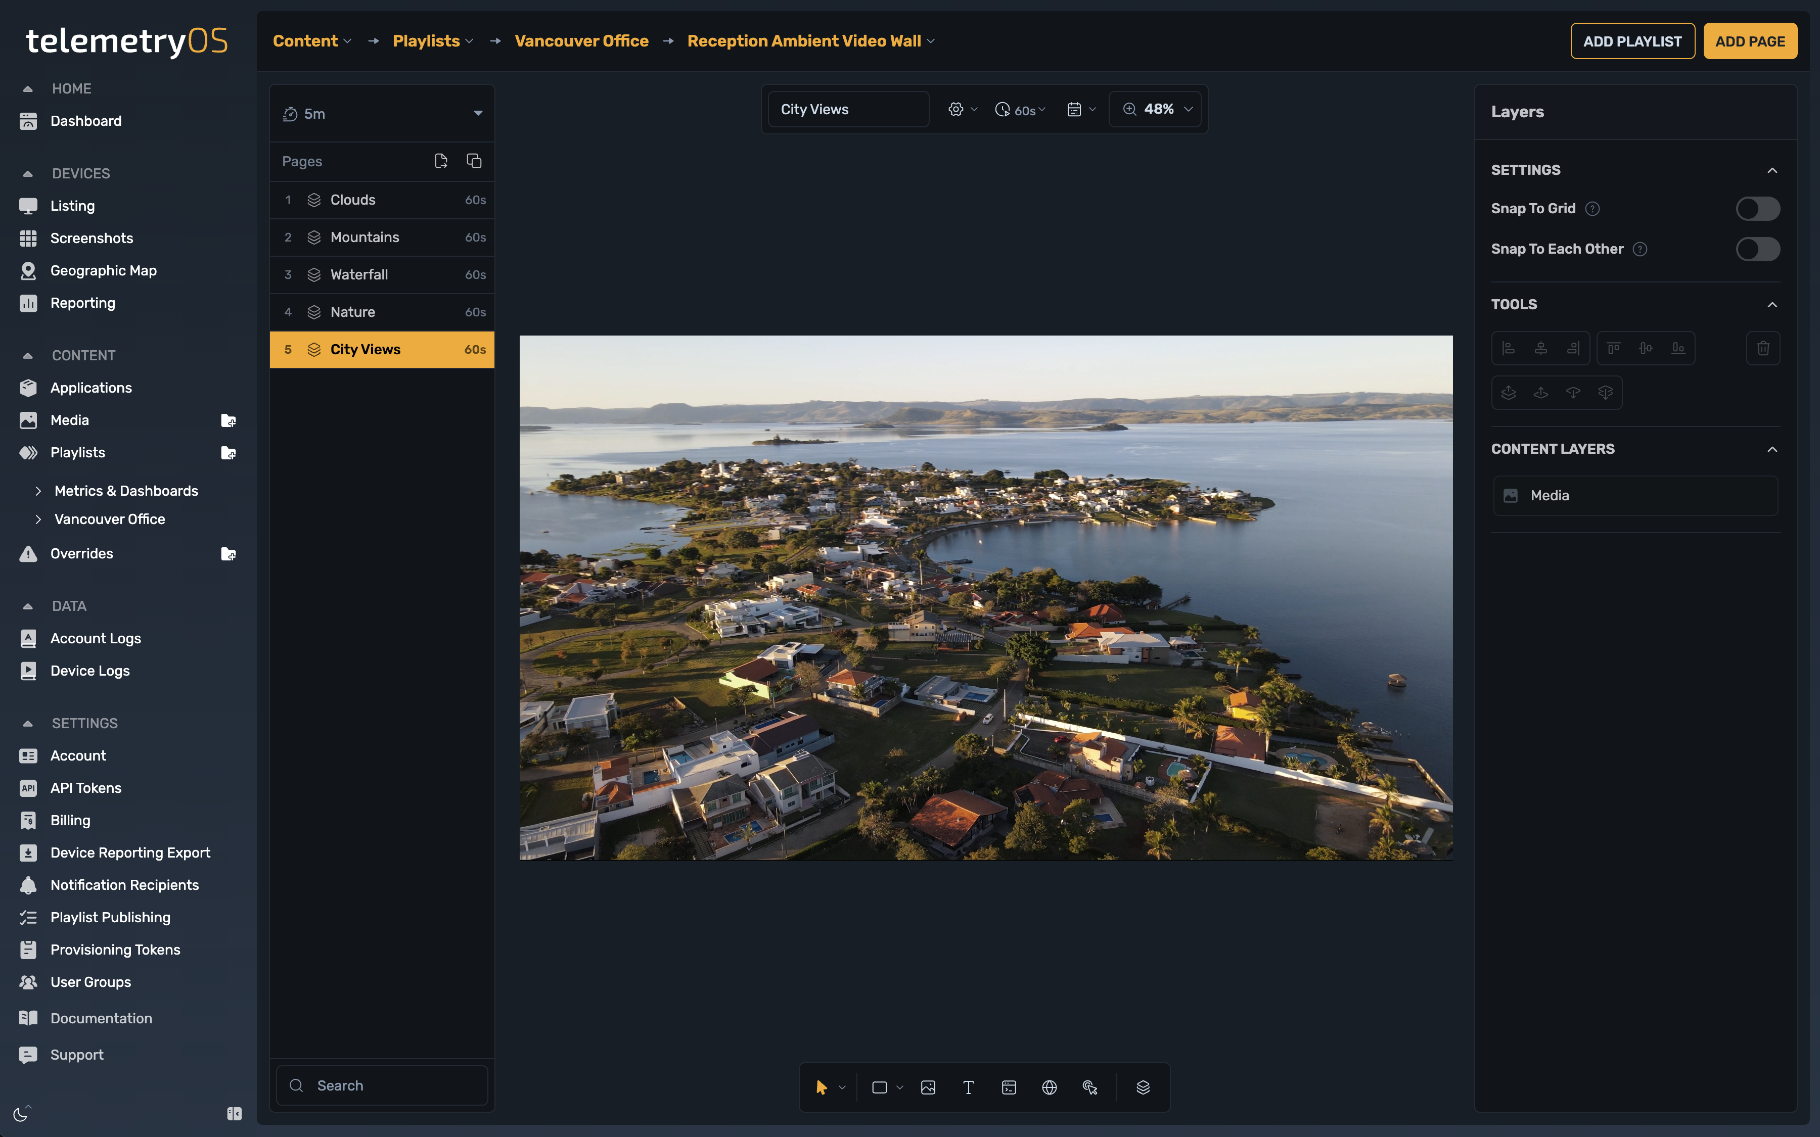Screen dimensions: 1820x1137
Task: Click the bring-to-front layer icon
Action: click(x=1510, y=392)
